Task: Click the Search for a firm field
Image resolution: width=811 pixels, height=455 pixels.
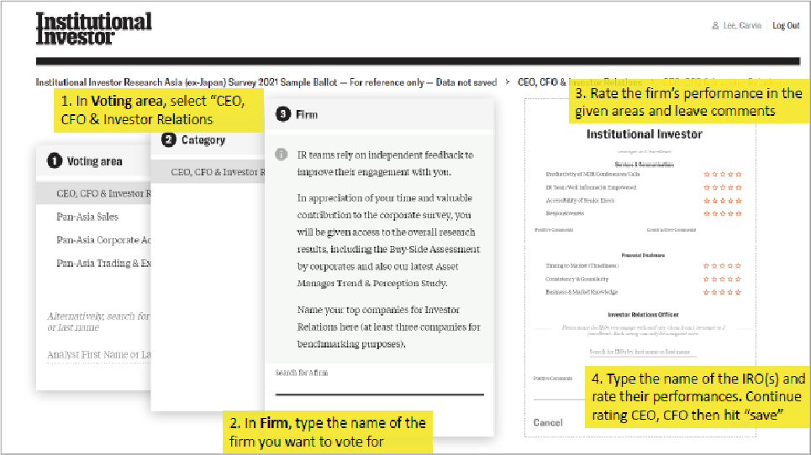Action: [380, 383]
